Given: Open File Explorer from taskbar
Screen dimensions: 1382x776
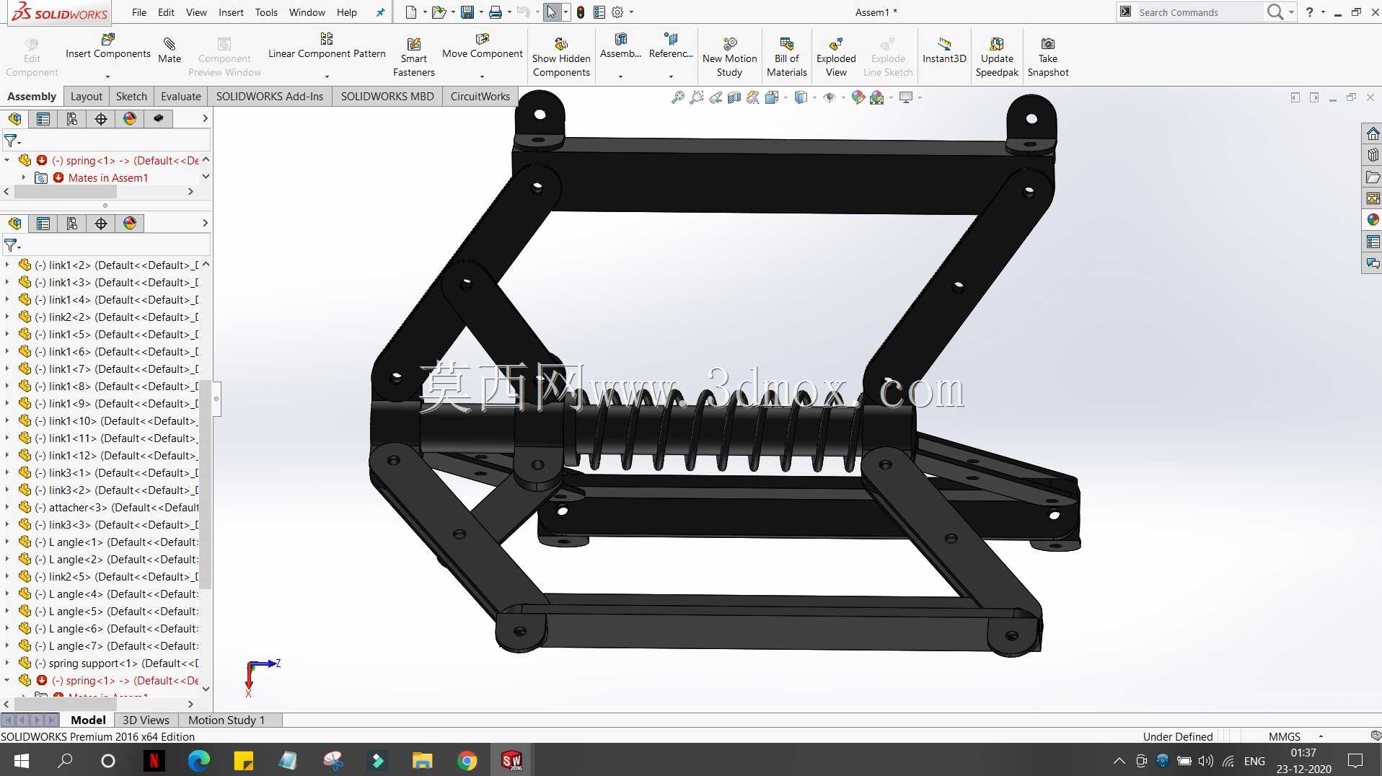Looking at the screenshot, I should click(422, 760).
